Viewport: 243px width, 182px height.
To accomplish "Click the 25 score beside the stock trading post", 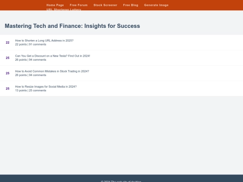I will pos(8,73).
